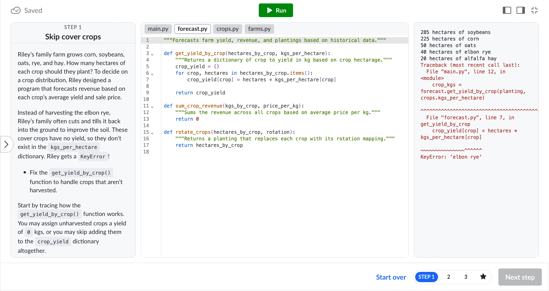Image resolution: width=549 pixels, height=291 pixels.
Task: Expand the side drawer chevron arrow
Action: (6, 144)
